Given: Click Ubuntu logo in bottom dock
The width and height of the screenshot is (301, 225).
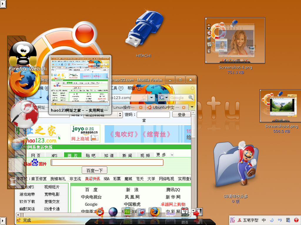Looking at the screenshot, I should point(100,212).
